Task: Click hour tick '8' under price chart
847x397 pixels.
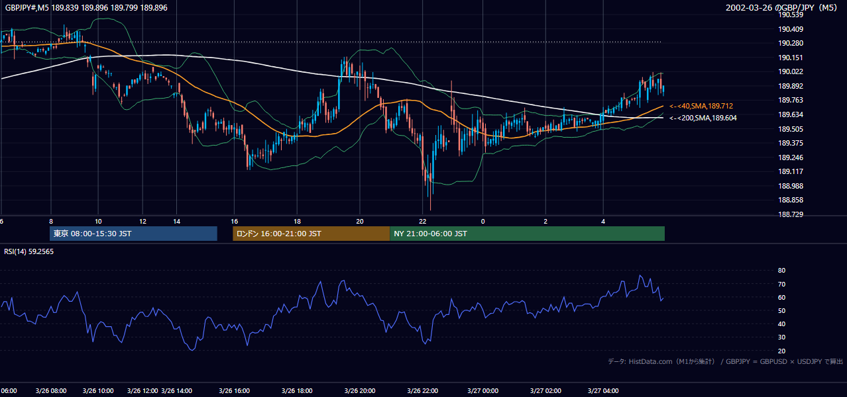Action: coord(50,221)
